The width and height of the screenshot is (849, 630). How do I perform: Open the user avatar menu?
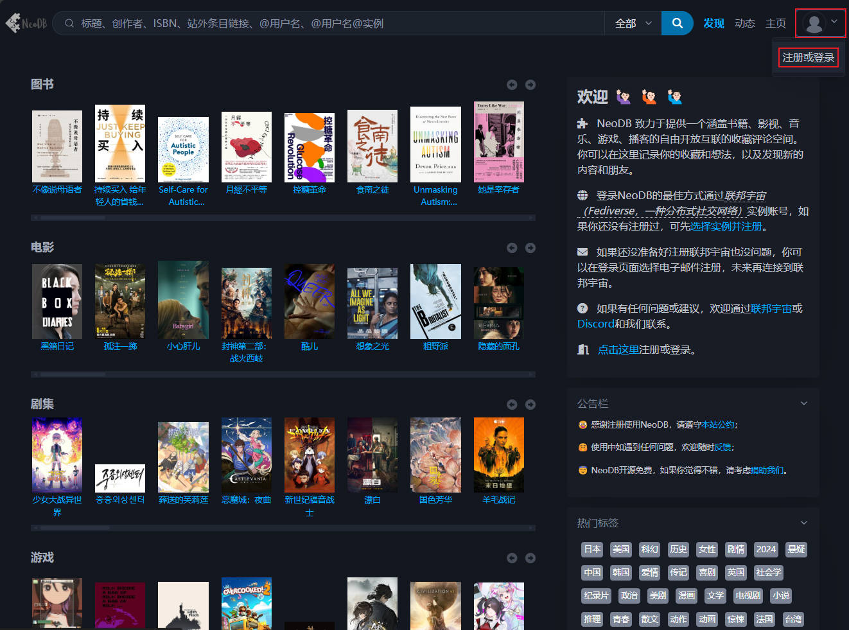click(820, 23)
